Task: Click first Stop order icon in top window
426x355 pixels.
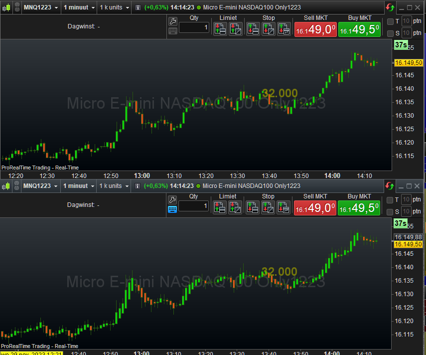Action: (x=253, y=29)
